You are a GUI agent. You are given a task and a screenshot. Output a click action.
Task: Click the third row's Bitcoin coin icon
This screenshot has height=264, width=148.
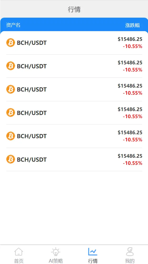[x=11, y=89]
